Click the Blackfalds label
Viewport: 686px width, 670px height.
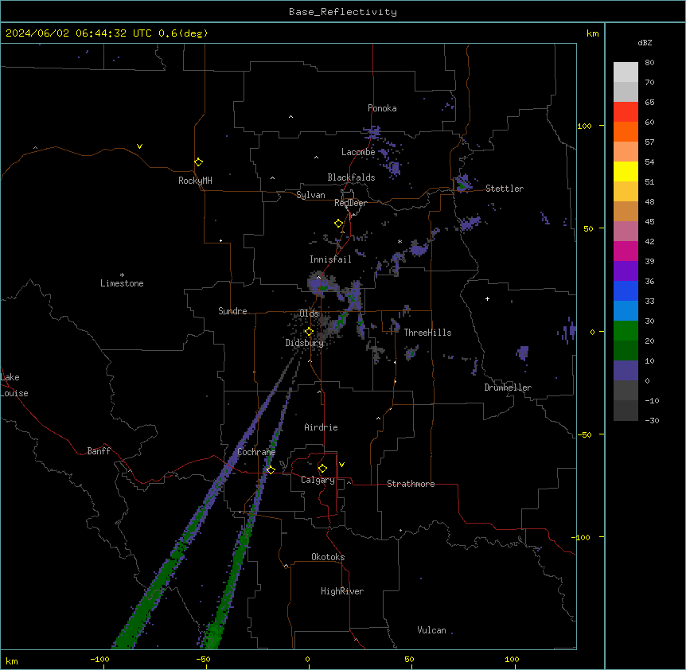click(351, 177)
